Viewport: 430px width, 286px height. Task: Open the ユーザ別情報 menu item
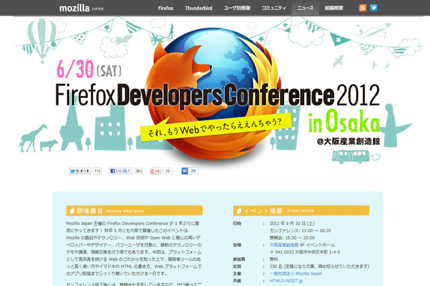(x=237, y=8)
